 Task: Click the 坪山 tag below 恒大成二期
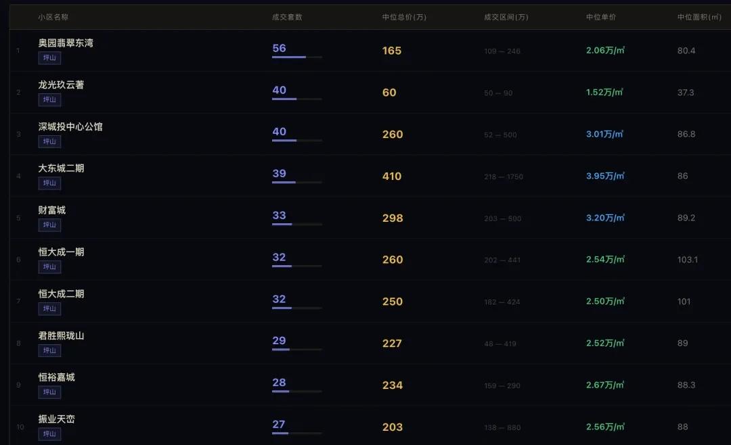tap(49, 309)
